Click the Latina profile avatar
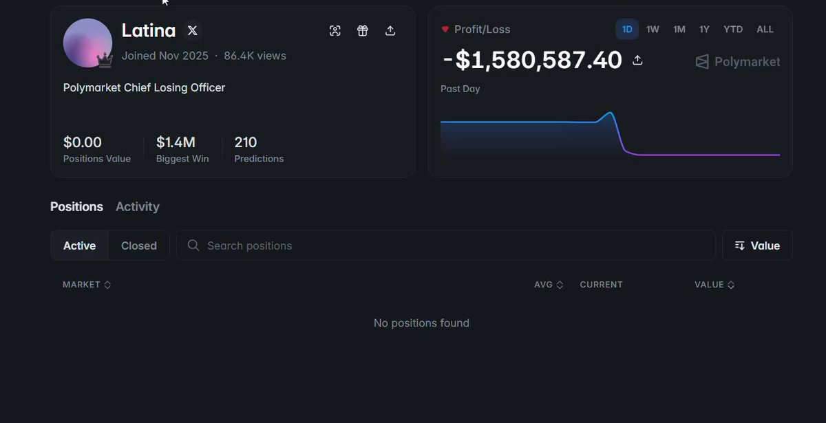Image resolution: width=826 pixels, height=423 pixels. [88, 43]
